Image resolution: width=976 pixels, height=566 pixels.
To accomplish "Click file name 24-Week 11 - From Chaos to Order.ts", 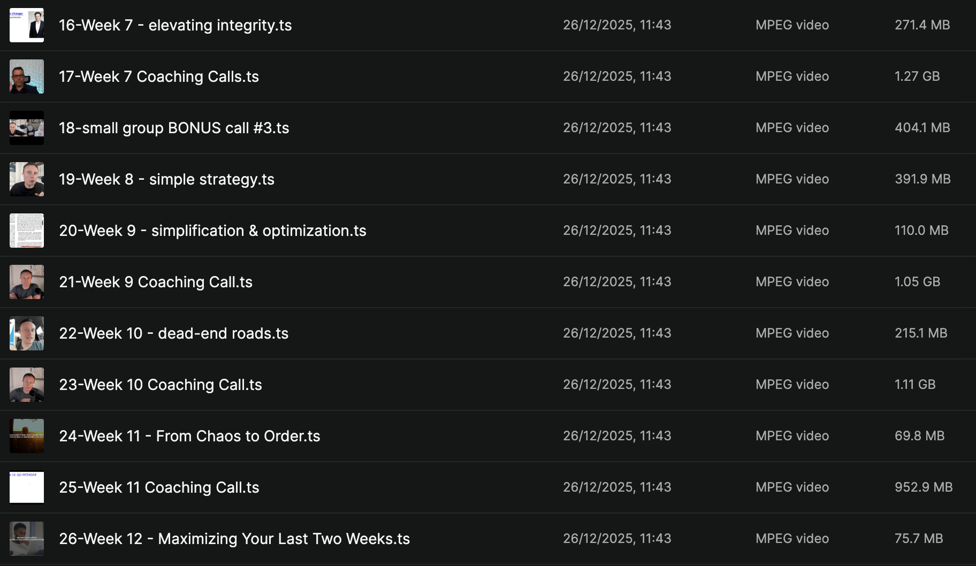I will coord(189,436).
